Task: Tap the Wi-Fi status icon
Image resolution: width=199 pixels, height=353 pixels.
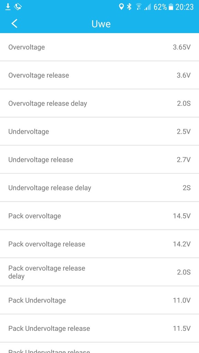Action: tap(139, 7)
